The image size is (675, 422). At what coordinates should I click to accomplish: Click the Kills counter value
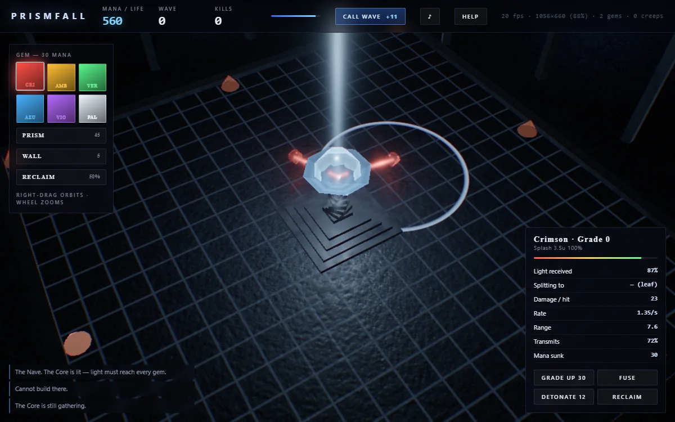(218, 21)
